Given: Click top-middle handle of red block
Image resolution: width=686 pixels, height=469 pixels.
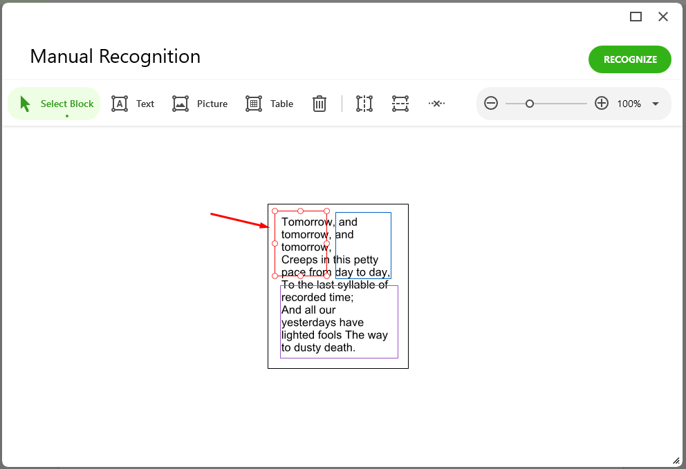Looking at the screenshot, I should (x=301, y=211).
